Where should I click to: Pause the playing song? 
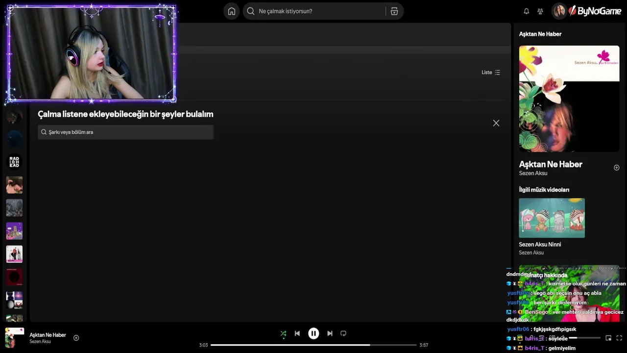tap(313, 333)
